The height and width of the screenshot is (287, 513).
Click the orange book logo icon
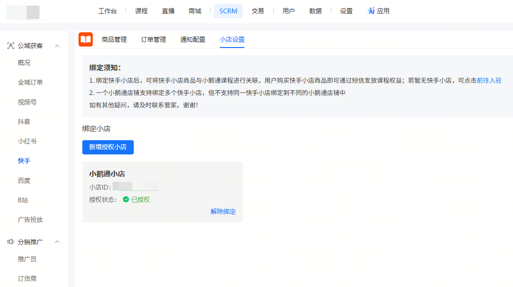coord(86,39)
